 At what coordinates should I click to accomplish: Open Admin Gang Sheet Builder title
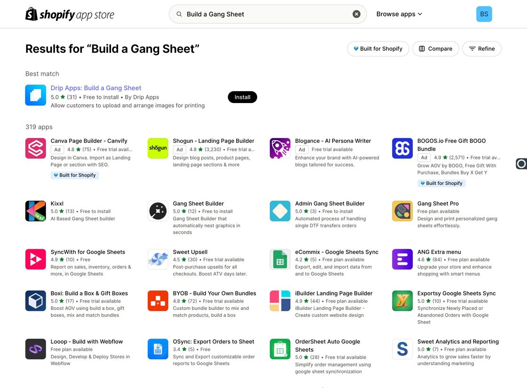click(x=330, y=204)
